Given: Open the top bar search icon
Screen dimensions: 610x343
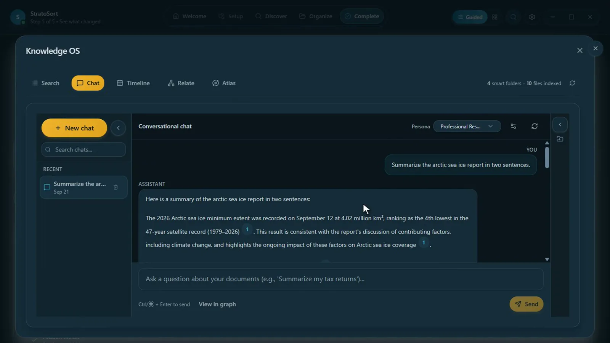Looking at the screenshot, I should 514,17.
